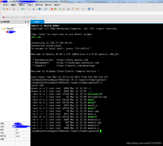Click the Find magnifier icon in toolbar

point(29,9)
